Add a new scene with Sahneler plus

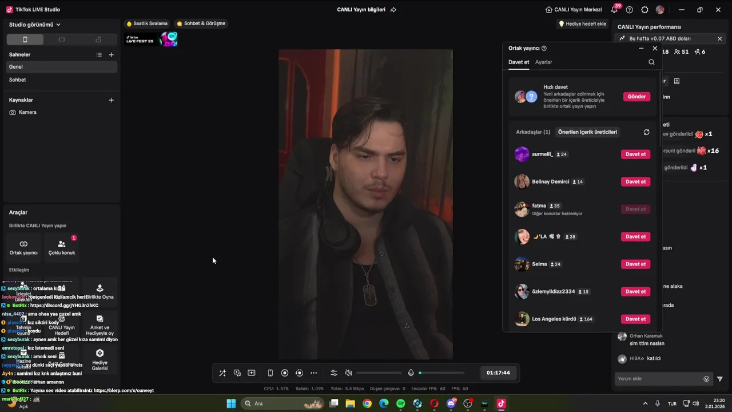(112, 54)
